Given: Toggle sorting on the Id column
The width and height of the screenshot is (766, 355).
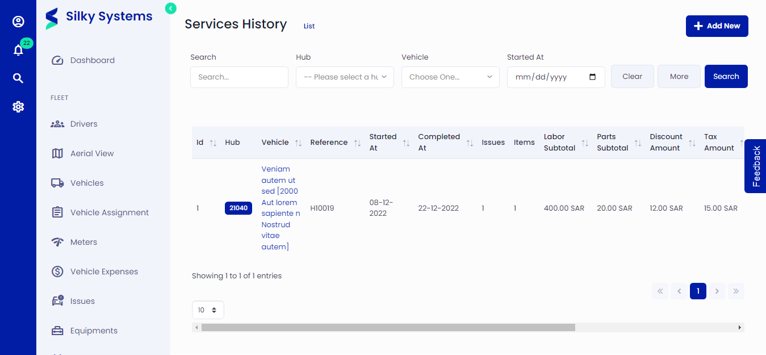Looking at the screenshot, I should pos(214,142).
